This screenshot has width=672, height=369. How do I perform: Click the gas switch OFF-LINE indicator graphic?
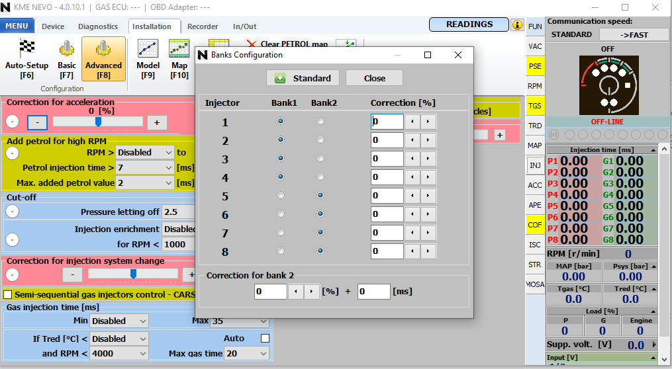[x=608, y=85]
